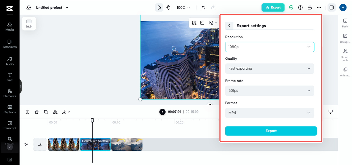Select the pointer select tool

tap(159, 8)
